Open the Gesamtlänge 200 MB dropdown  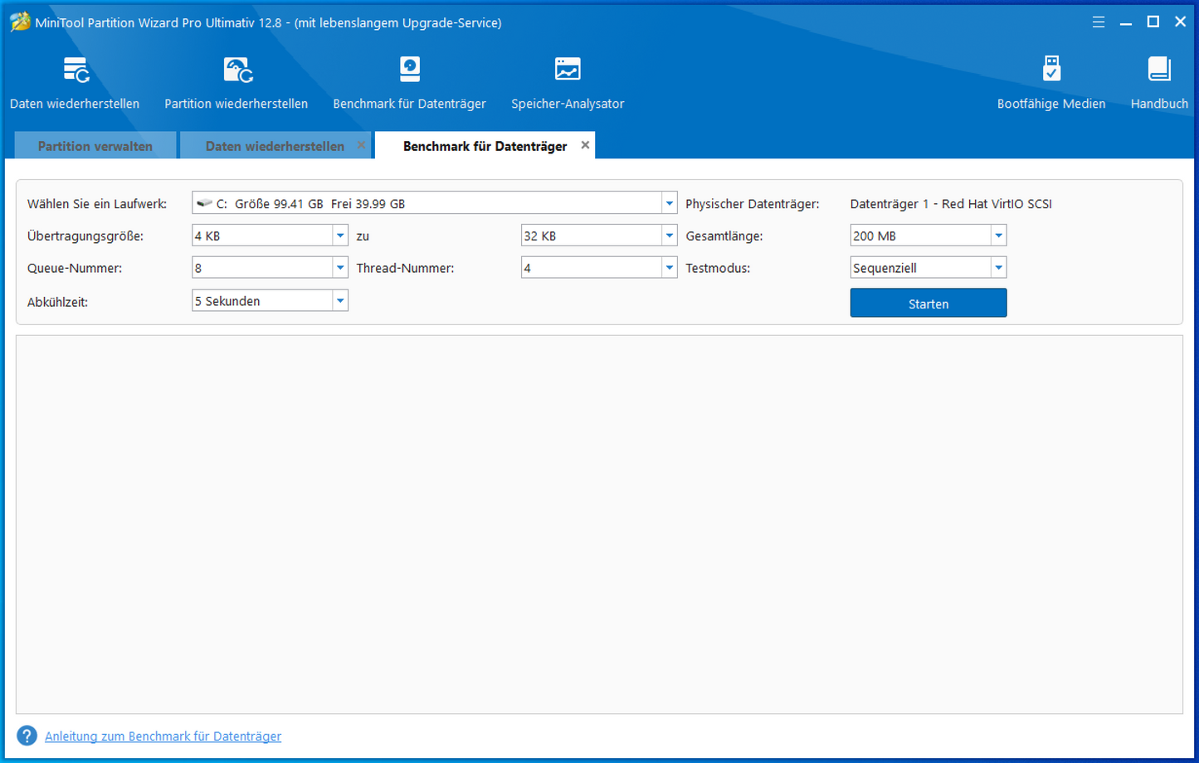pos(998,236)
